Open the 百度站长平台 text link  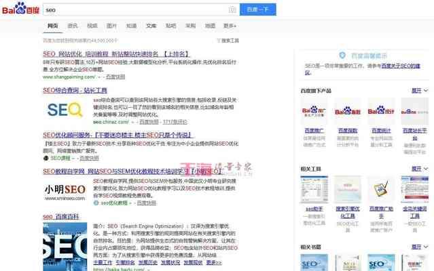414,134
